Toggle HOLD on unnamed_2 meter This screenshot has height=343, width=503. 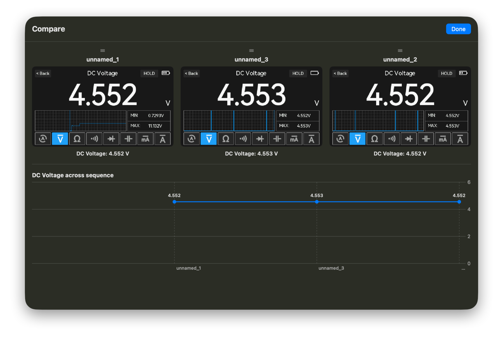pos(447,73)
